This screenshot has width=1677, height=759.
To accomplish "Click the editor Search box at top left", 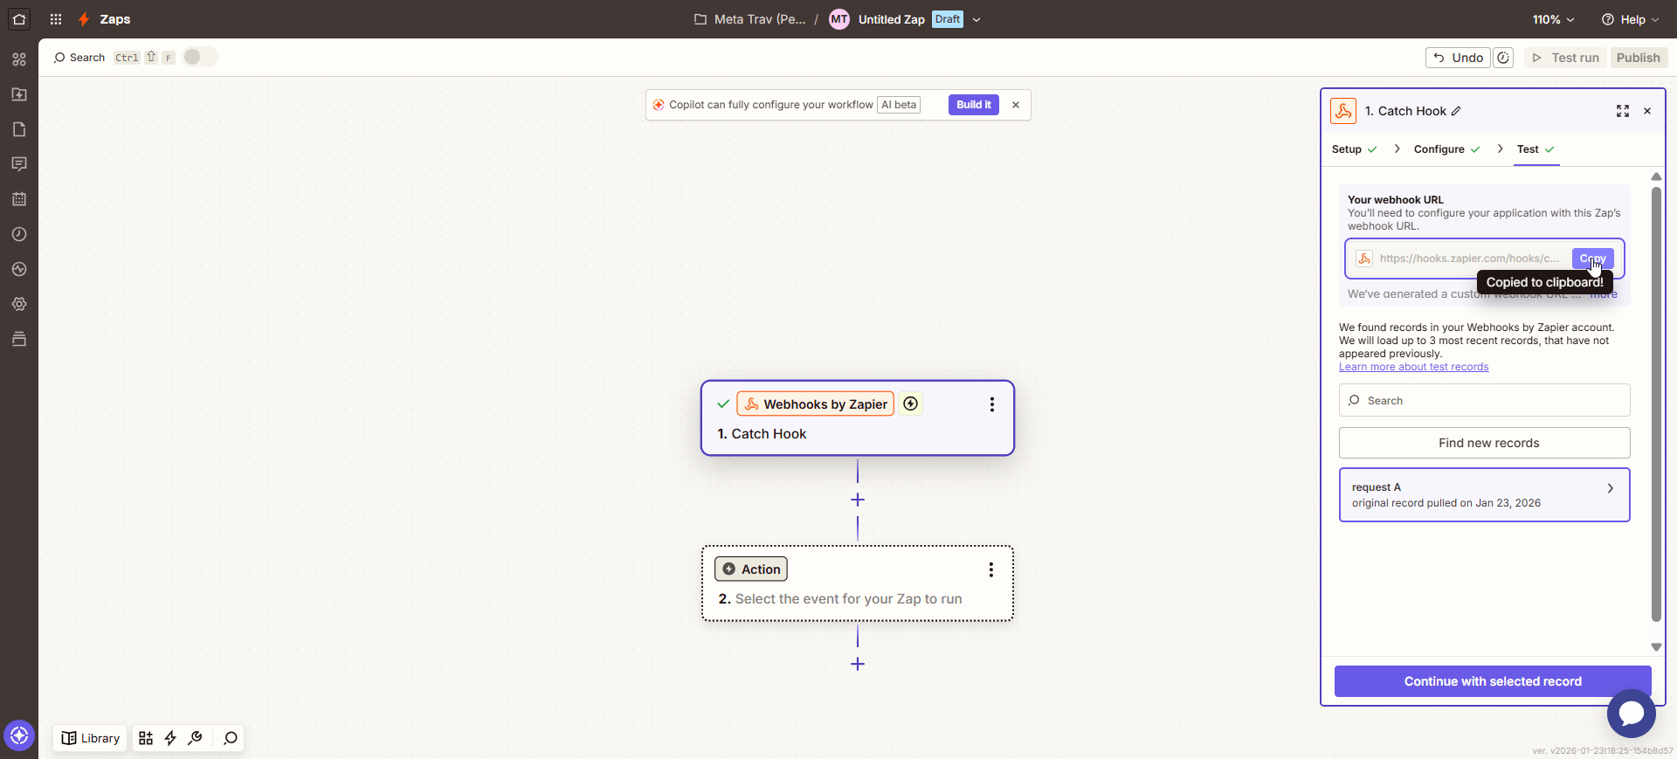I will [x=79, y=58].
